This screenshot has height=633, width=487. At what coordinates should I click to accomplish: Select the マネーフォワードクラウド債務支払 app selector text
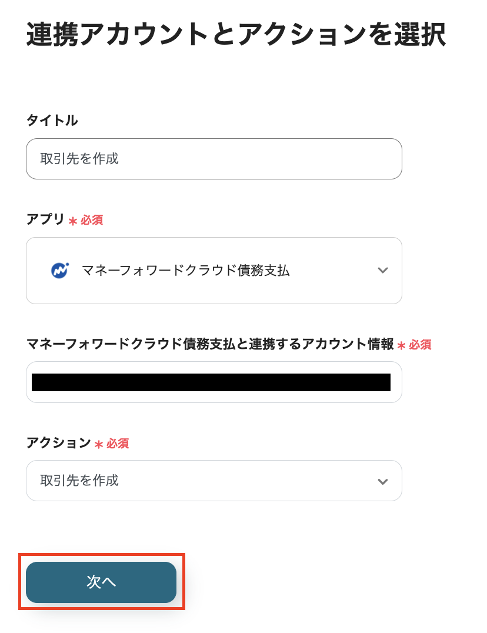[185, 271]
